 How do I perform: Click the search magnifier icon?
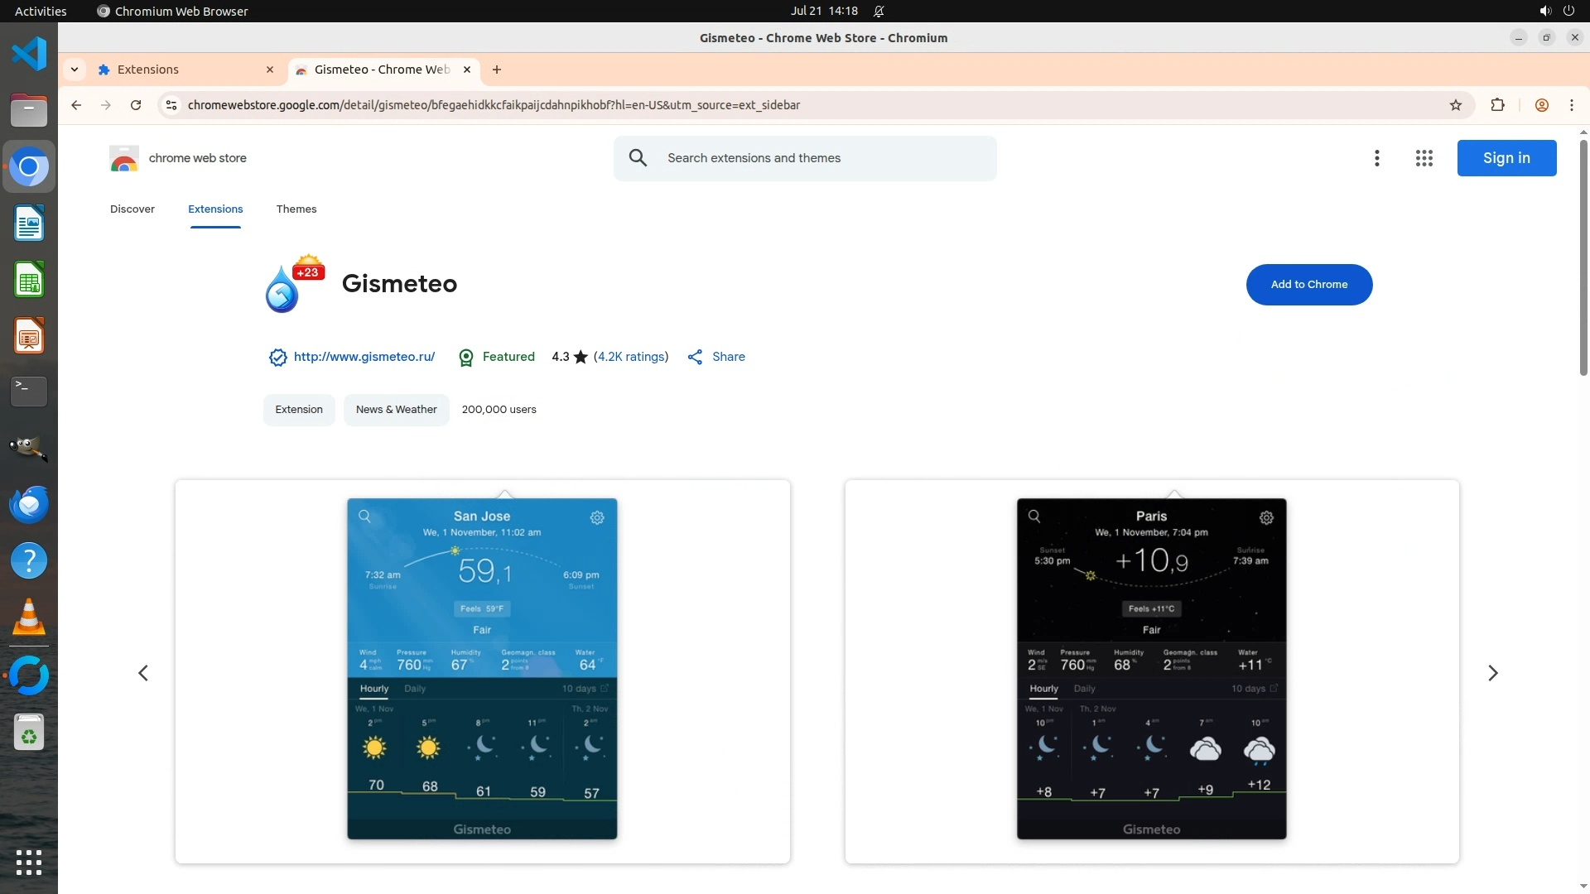point(638,158)
